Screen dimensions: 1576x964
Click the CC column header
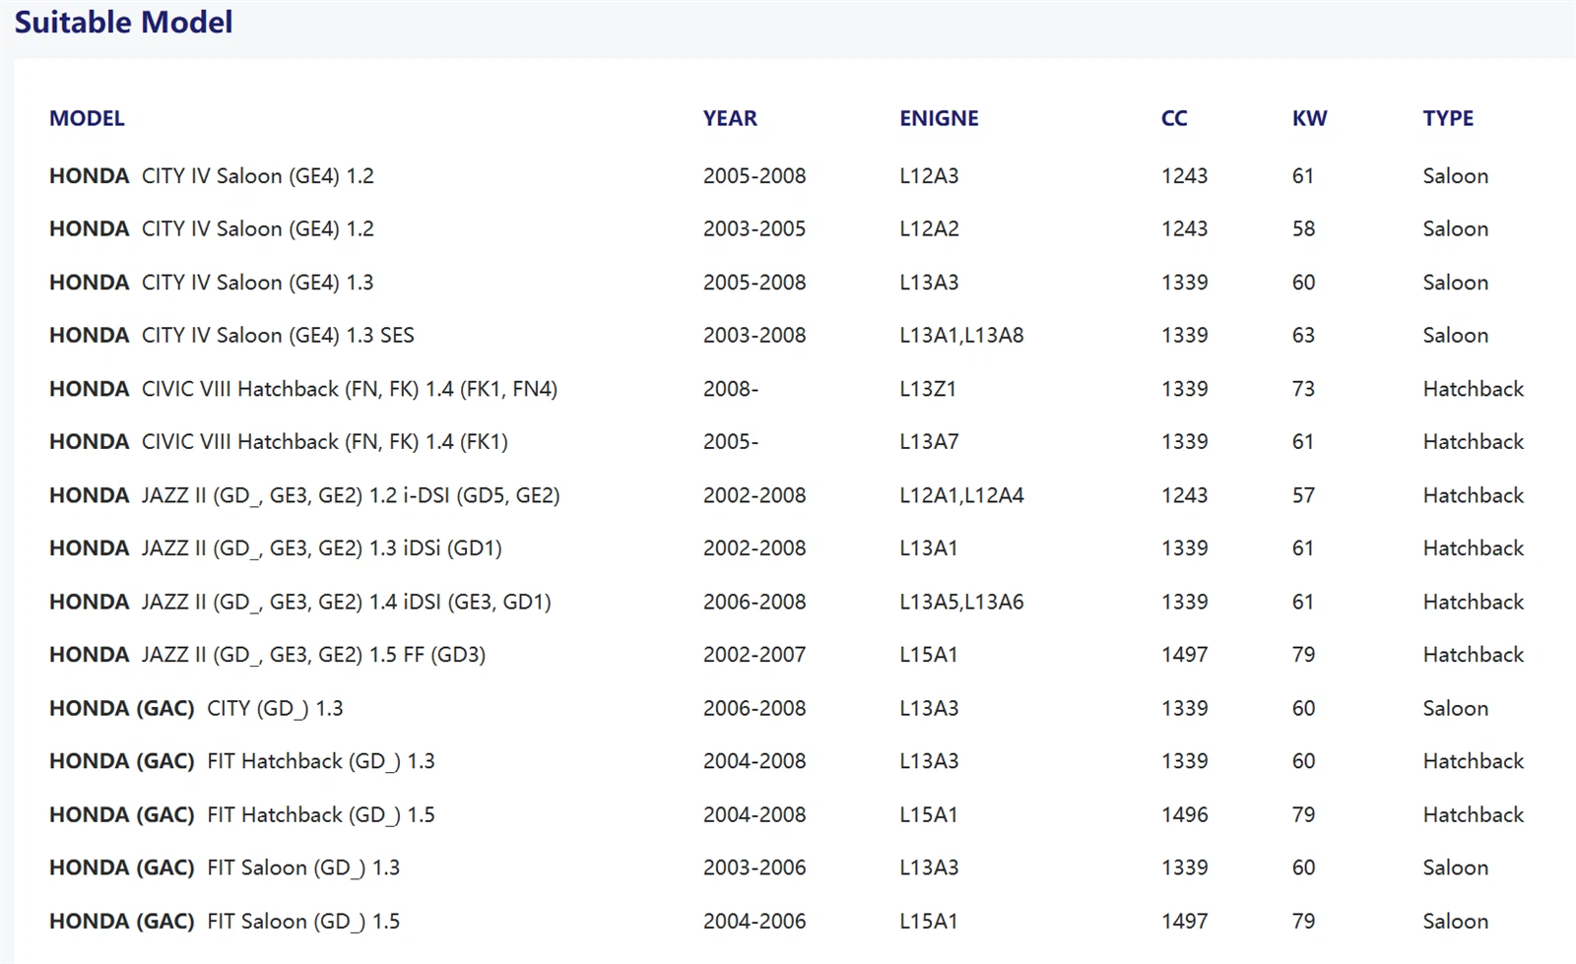1174,118
